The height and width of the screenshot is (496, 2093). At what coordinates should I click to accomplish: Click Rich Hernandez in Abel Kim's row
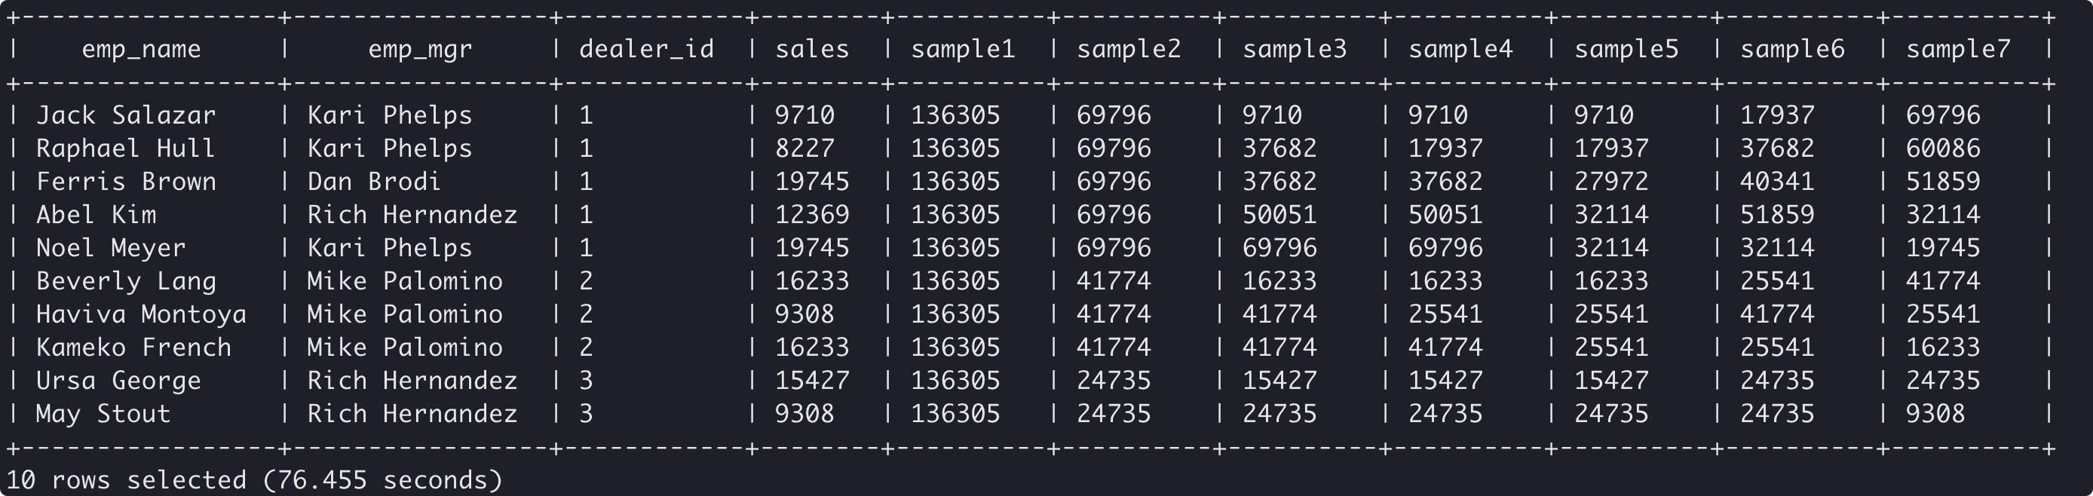click(412, 215)
